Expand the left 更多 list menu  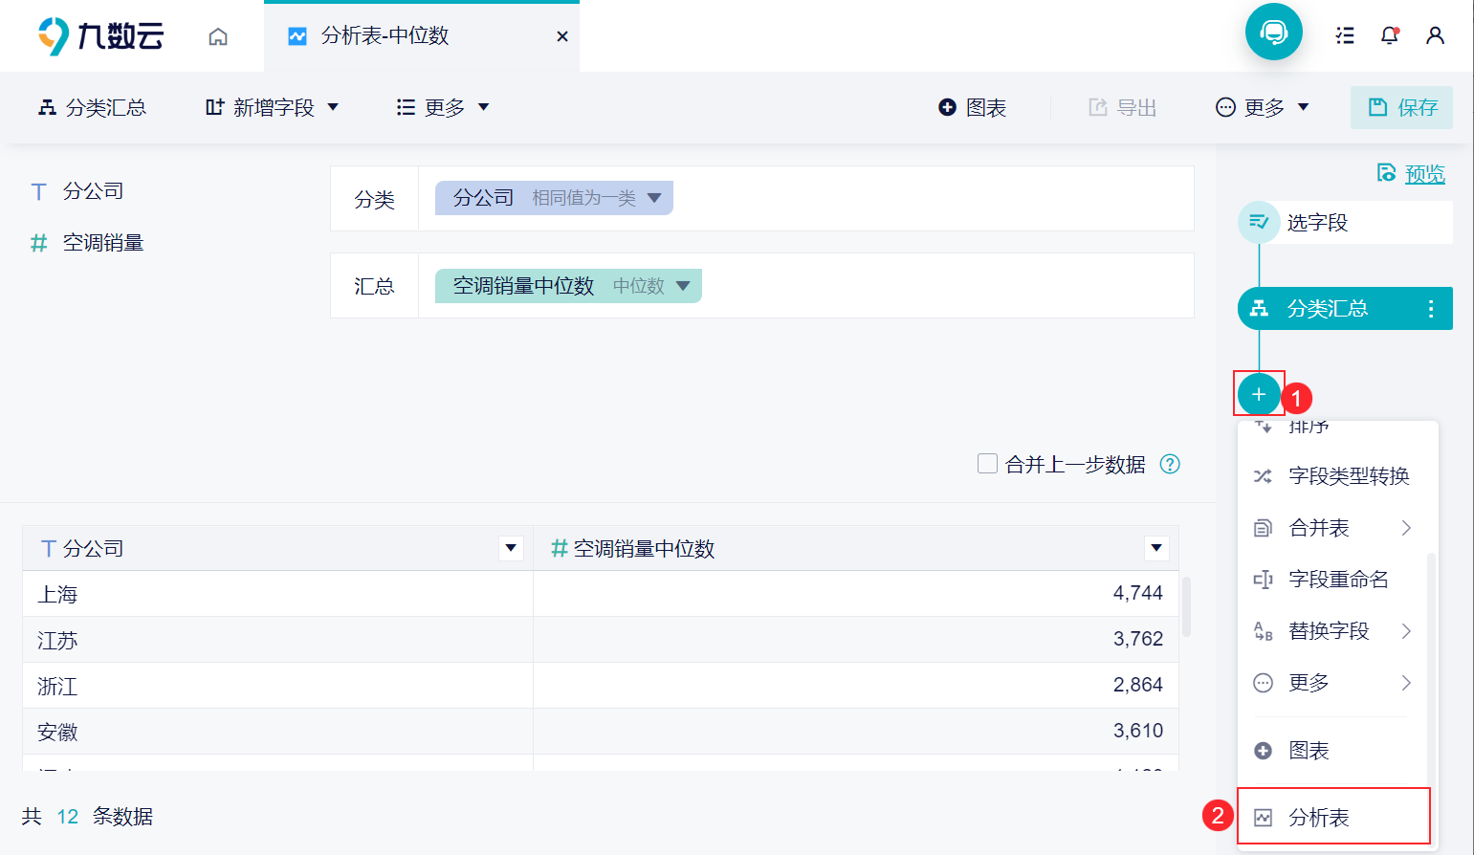coord(443,107)
